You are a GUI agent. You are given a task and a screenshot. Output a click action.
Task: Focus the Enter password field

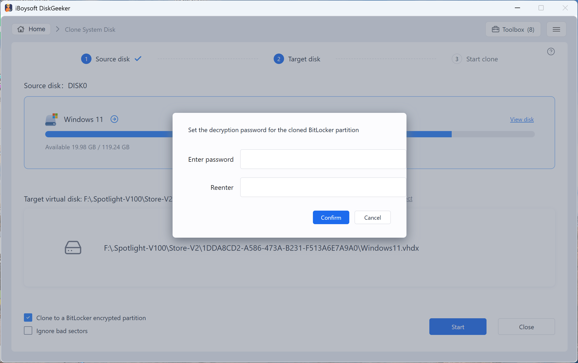tap(323, 159)
